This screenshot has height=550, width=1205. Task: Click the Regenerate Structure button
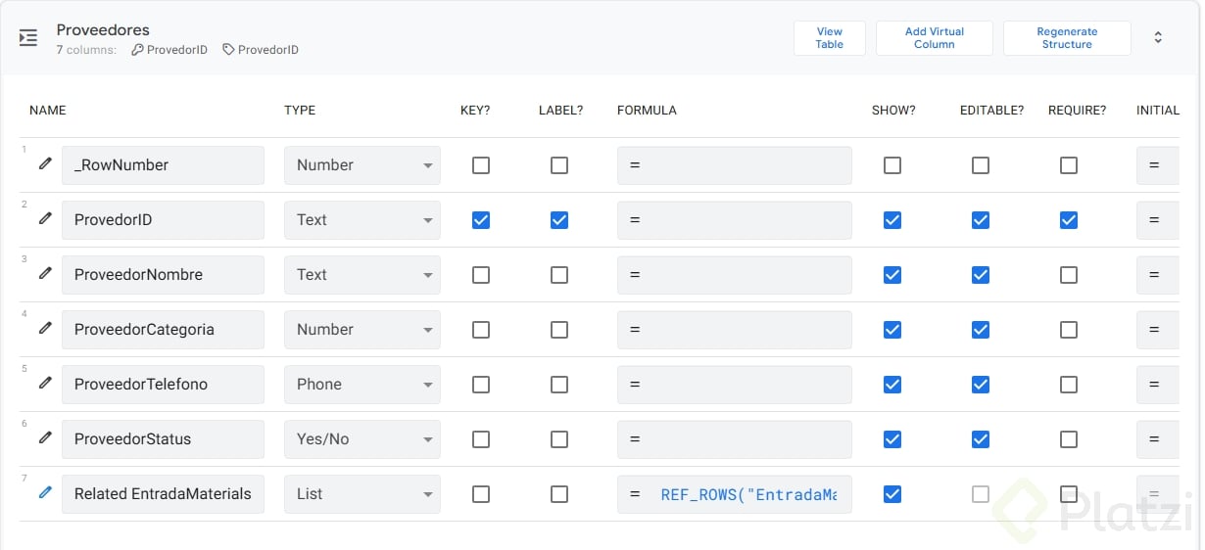click(1067, 38)
